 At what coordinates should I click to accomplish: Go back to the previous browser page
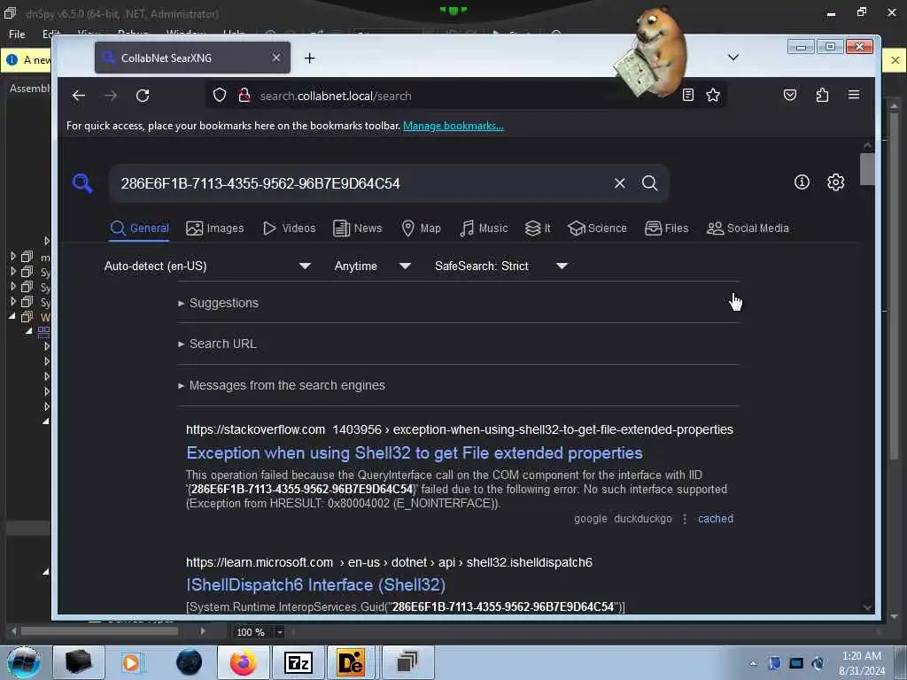[79, 96]
